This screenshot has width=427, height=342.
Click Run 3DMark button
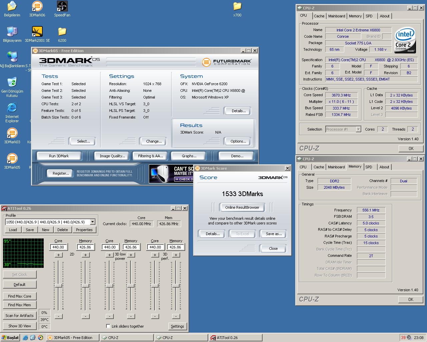(59, 156)
